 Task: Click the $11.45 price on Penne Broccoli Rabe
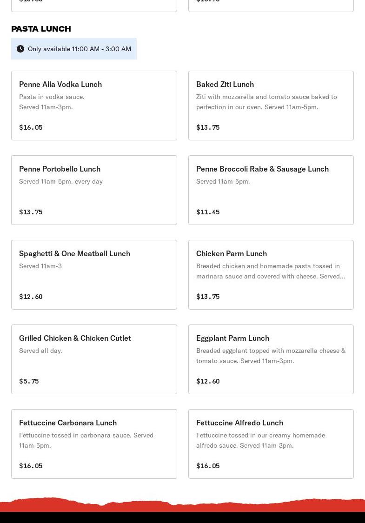pos(208,212)
